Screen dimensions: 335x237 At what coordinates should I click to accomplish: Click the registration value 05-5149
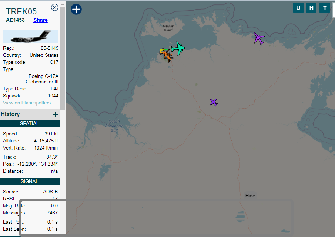(x=50, y=48)
